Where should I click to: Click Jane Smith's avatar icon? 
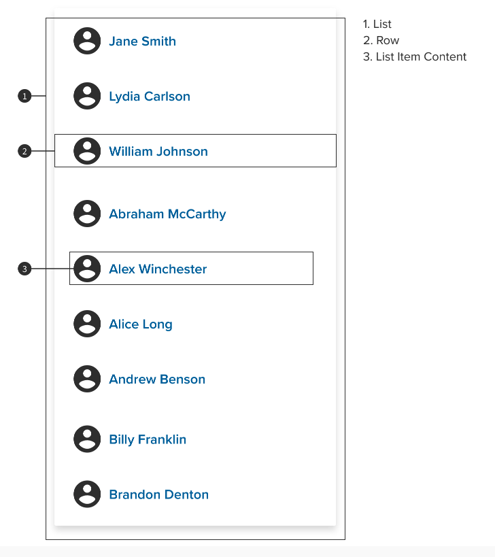tap(87, 41)
